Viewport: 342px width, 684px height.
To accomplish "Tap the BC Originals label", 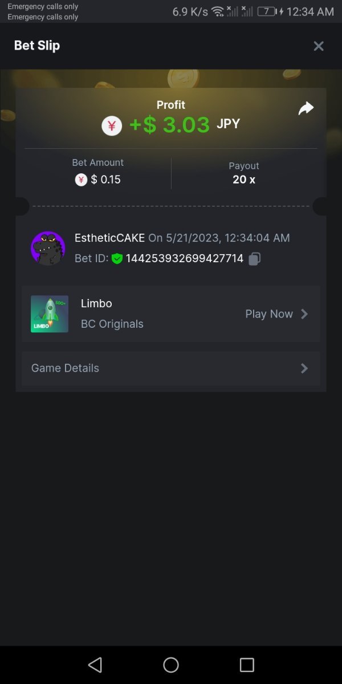I will point(112,324).
